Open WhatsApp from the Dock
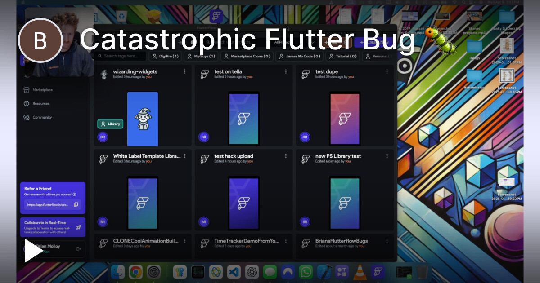The height and width of the screenshot is (283, 540). pyautogui.click(x=306, y=272)
